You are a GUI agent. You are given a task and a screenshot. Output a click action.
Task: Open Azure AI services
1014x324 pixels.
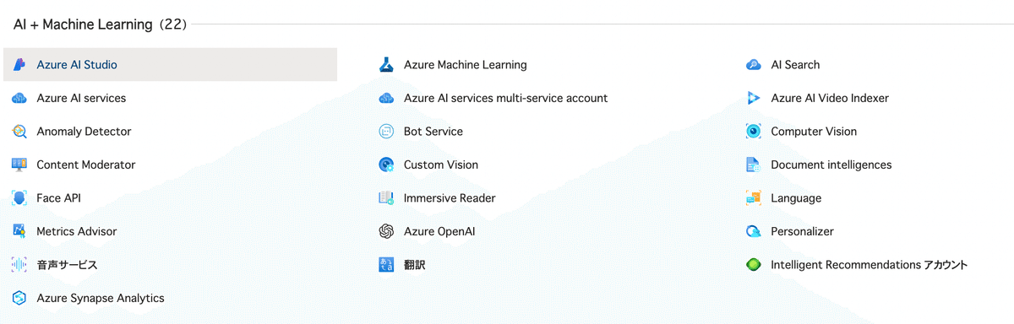81,98
